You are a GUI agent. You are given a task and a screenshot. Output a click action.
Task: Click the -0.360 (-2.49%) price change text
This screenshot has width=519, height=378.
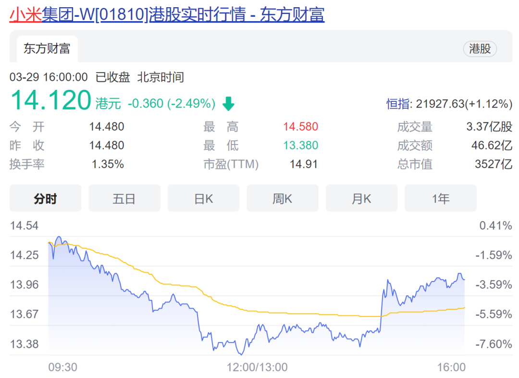[x=172, y=103]
